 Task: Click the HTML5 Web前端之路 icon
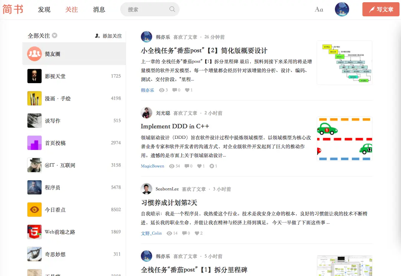pyautogui.click(x=34, y=232)
